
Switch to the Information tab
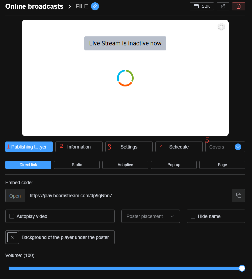pos(79,147)
